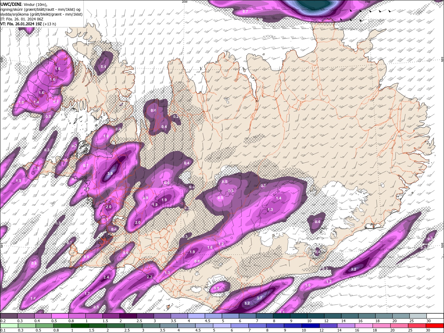The width and height of the screenshot is (444, 333).
Task: Click the 1.7 precipitation value on the map
Action: (87, 293)
